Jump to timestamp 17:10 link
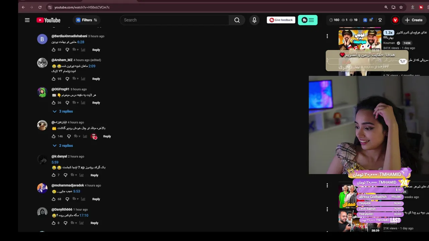 [x=84, y=215]
